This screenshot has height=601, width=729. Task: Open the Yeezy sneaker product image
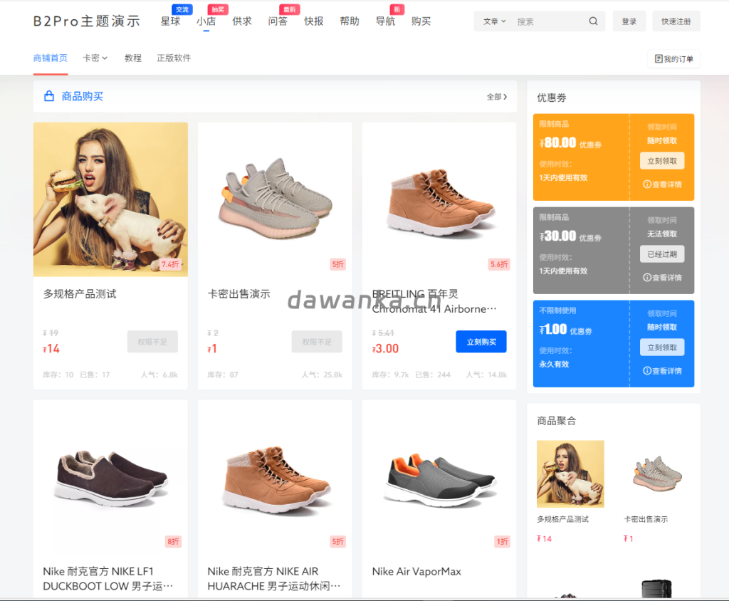point(275,199)
